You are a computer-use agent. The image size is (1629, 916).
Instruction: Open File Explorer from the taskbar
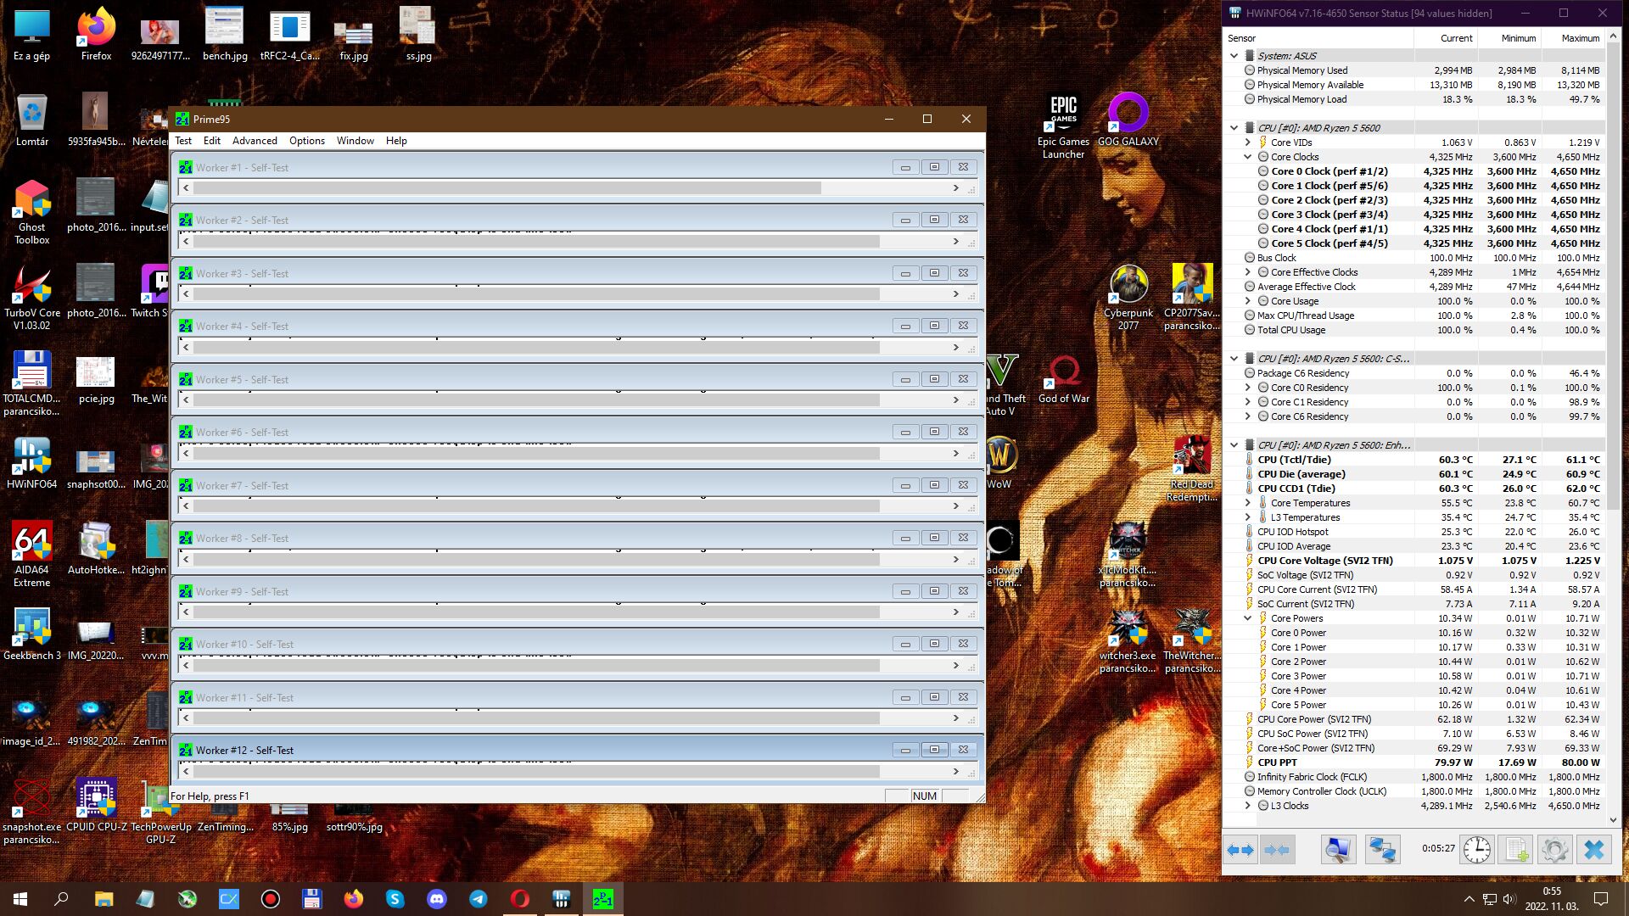(104, 899)
